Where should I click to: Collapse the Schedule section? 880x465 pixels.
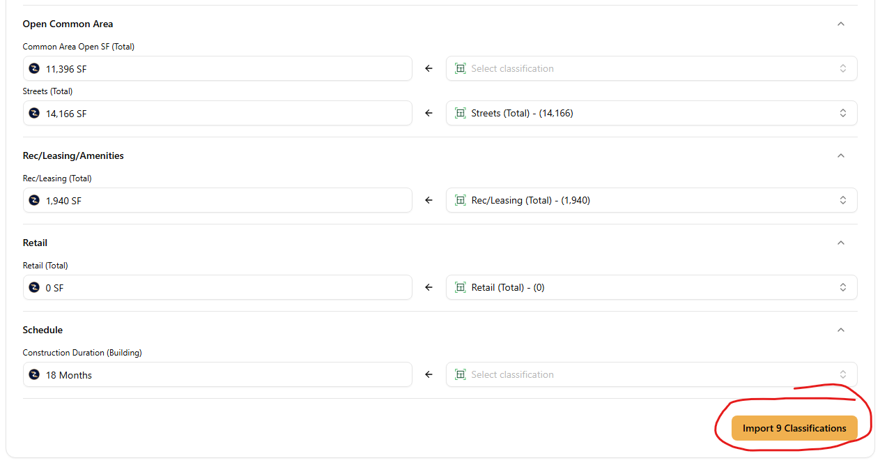pyautogui.click(x=840, y=330)
